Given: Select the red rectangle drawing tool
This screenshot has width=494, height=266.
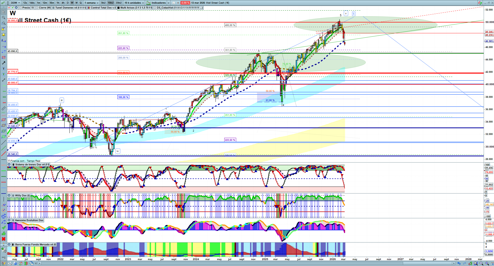Looking at the screenshot, I should (x=4, y=57).
